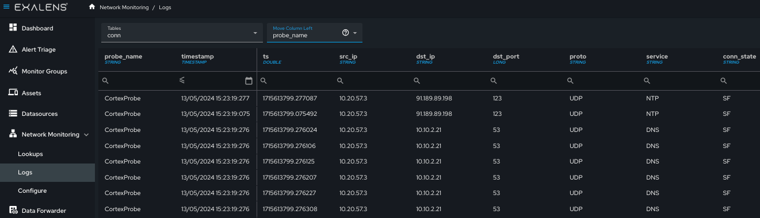Click the dst_ip filter search icon
The height and width of the screenshot is (218, 760).
417,81
